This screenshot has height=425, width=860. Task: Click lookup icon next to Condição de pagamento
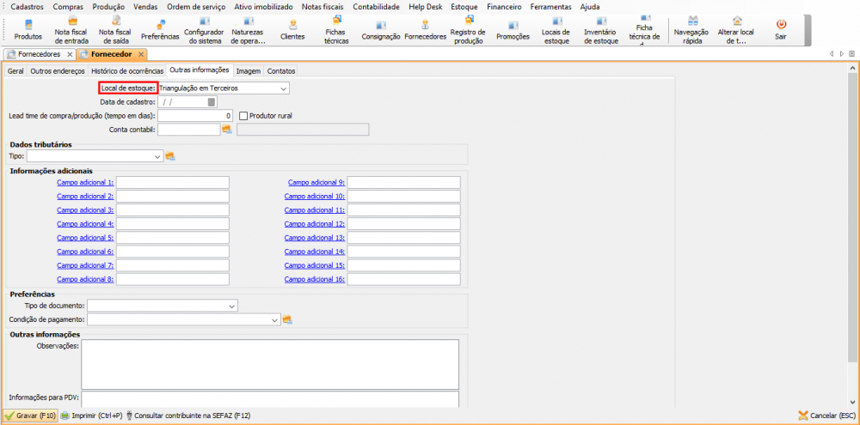[x=288, y=319]
